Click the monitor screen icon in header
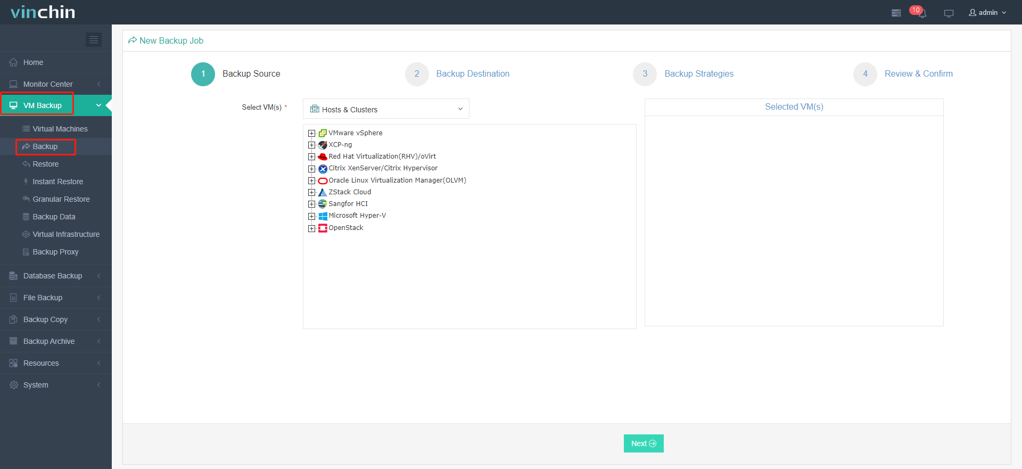This screenshot has height=469, width=1022. coord(949,13)
